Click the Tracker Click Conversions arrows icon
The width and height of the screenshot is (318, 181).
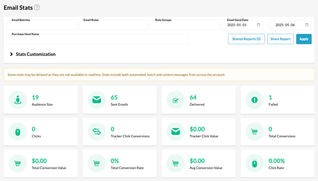(x=97, y=132)
